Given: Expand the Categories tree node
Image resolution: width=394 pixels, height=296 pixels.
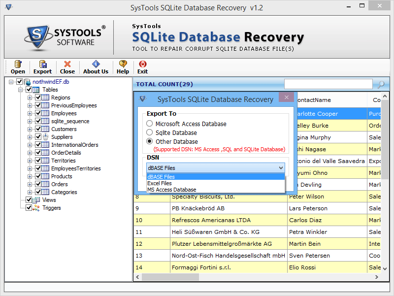Looking at the screenshot, I should pos(30,192).
